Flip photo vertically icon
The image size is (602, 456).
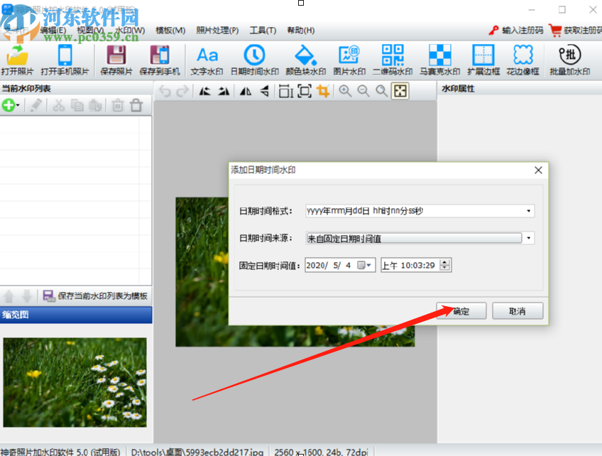tap(264, 91)
